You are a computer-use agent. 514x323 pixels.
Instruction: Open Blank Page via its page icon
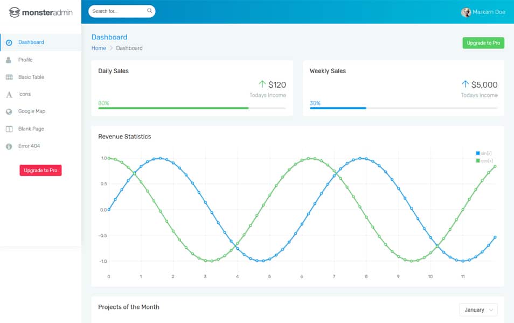[x=9, y=128]
